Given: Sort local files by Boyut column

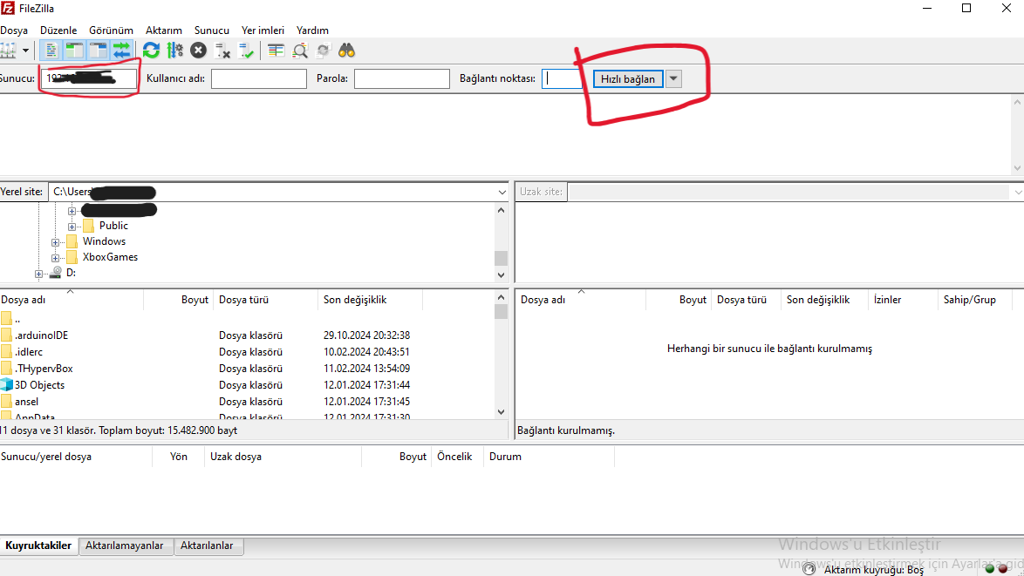Looking at the screenshot, I should coord(178,300).
